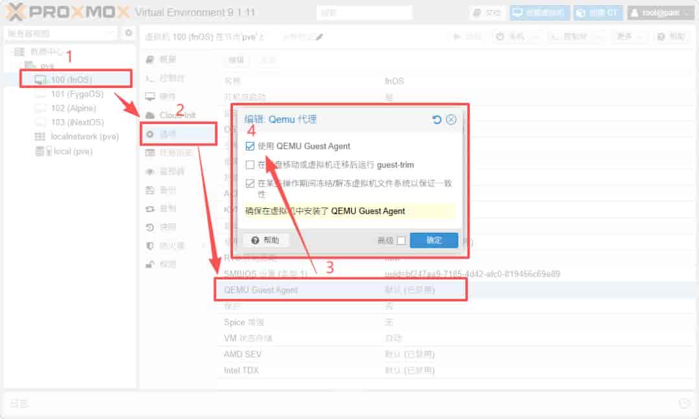This screenshot has height=419, width=699.
Task: Select the QEMU Guest Agent option row
Action: (x=456, y=290)
